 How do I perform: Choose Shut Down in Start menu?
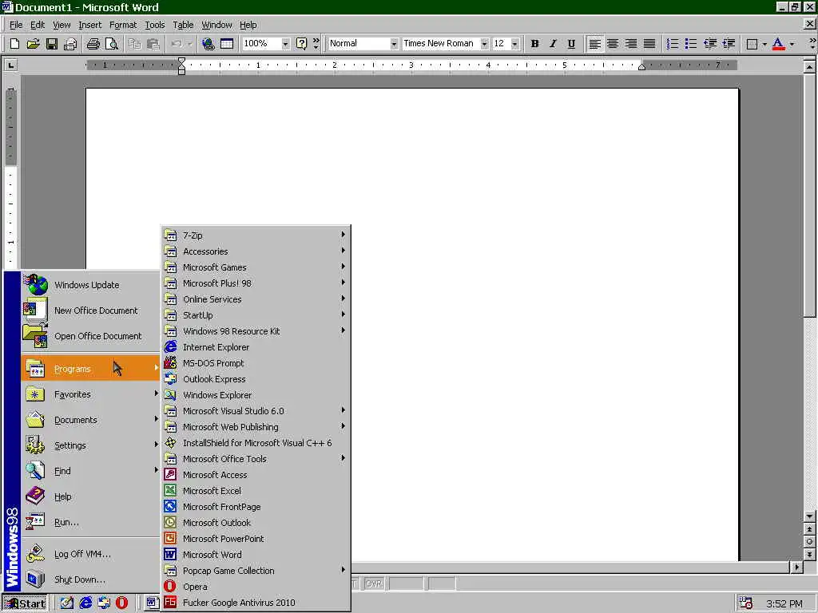[x=90, y=579]
